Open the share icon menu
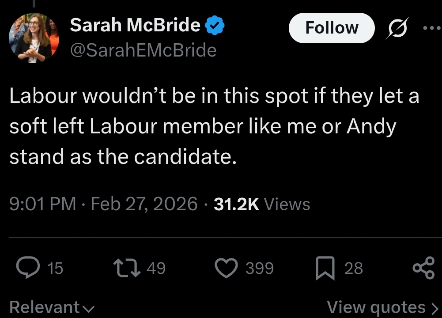This screenshot has height=318, width=442. tap(423, 268)
